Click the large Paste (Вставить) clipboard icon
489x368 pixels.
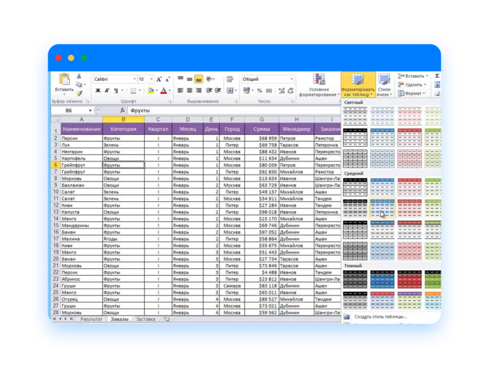pyautogui.click(x=64, y=79)
